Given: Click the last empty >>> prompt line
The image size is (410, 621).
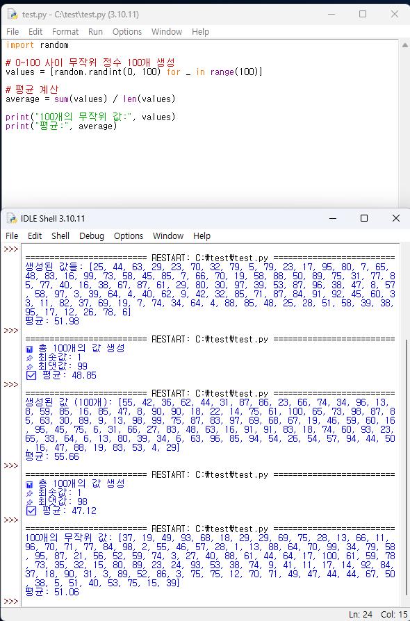Looking at the screenshot, I should click(11, 601).
